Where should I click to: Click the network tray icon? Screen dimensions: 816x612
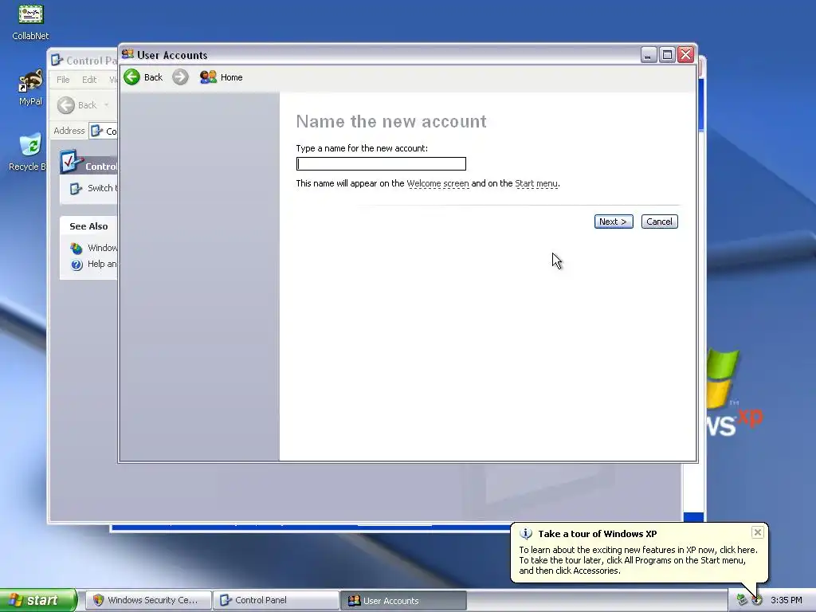(x=742, y=600)
